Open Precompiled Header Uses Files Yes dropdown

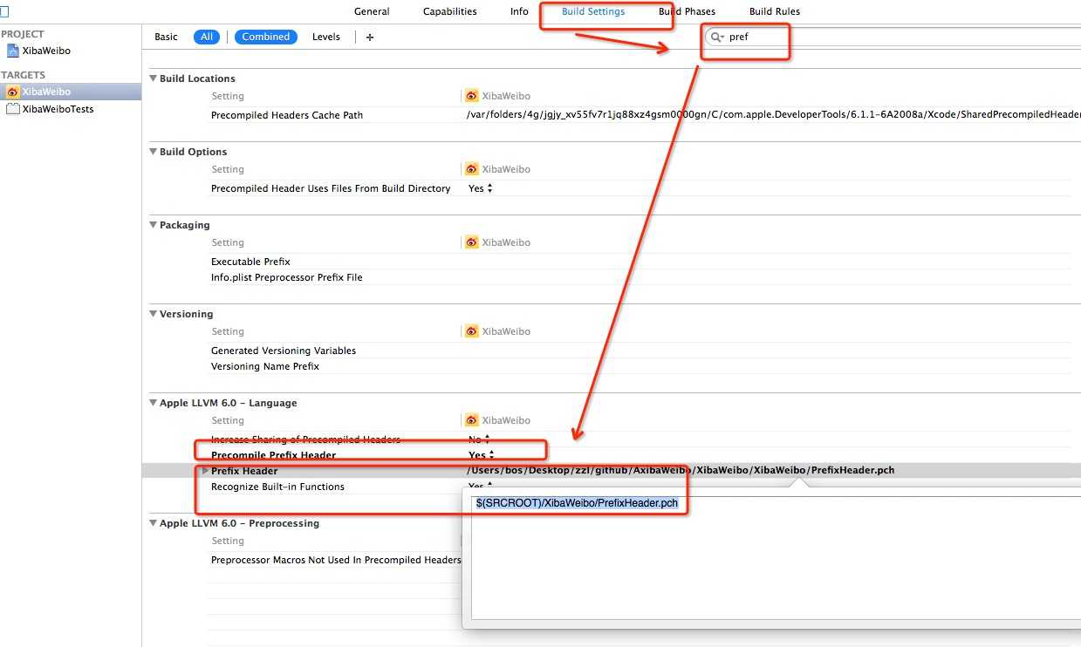pyautogui.click(x=481, y=188)
